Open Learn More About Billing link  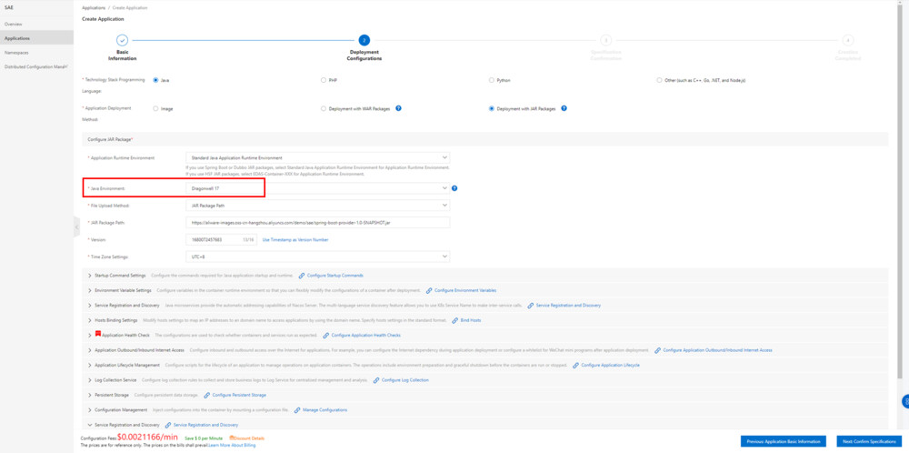[231, 446]
